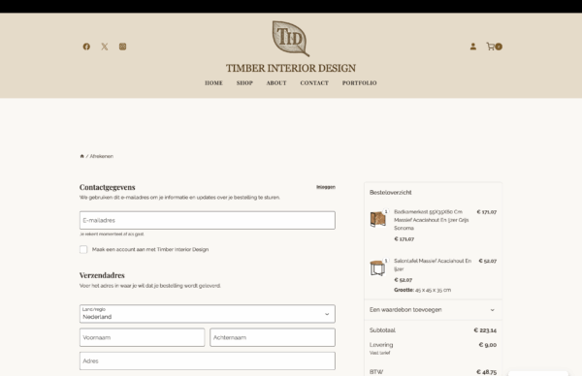Navigate to the CONTACT menu item

click(x=314, y=83)
